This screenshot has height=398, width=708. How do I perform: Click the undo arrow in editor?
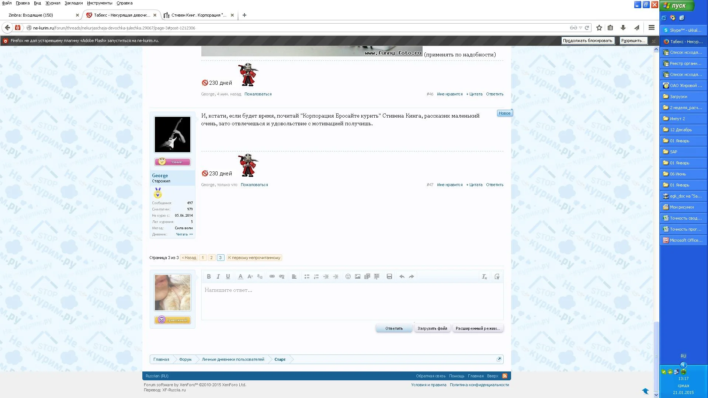pos(402,277)
